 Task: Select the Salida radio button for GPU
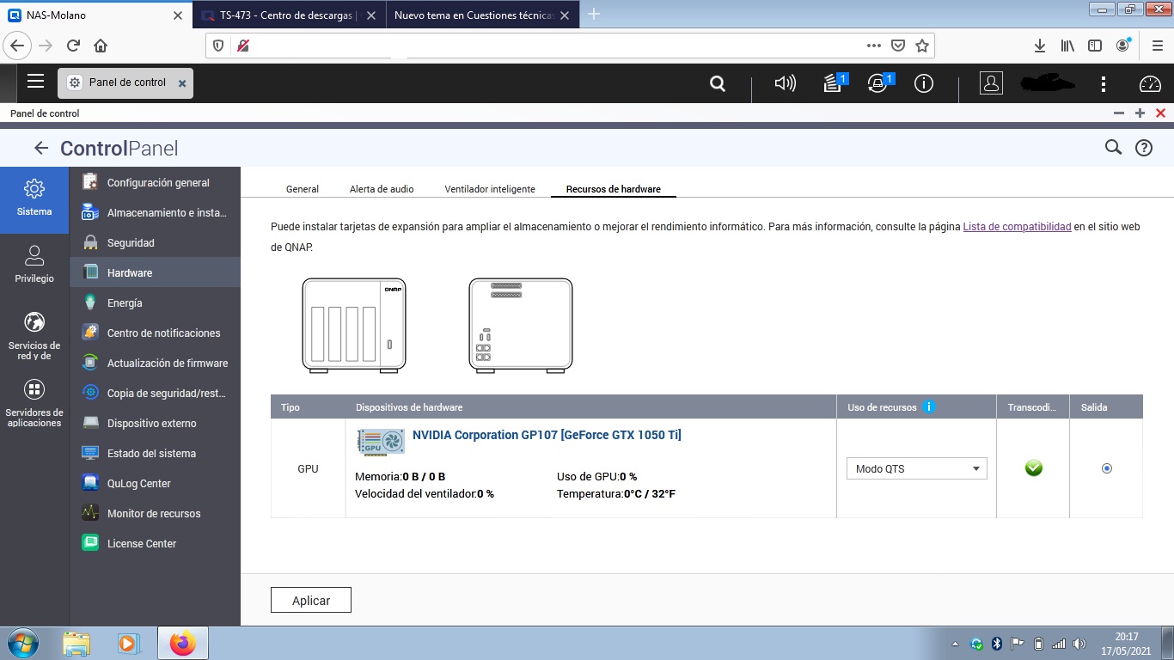click(1106, 468)
